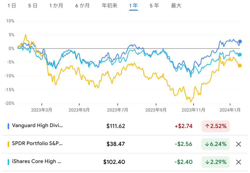
Task: Click the iShares price $102.40
Action: coord(114,162)
